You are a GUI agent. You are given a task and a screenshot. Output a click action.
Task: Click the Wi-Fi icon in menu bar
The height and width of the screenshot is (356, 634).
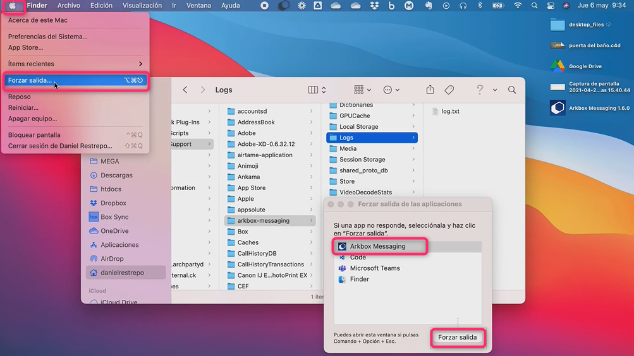pyautogui.click(x=518, y=6)
